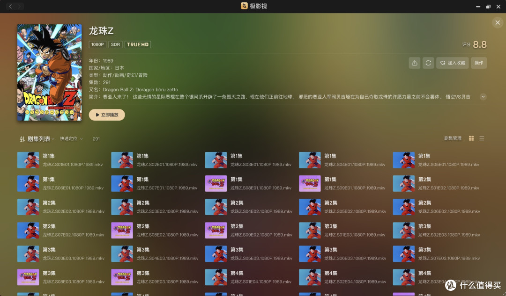Image resolution: width=506 pixels, height=296 pixels.
Task: Select file 龙珠Z.S07E03.1080P.1989.mkv
Action: click(x=449, y=258)
